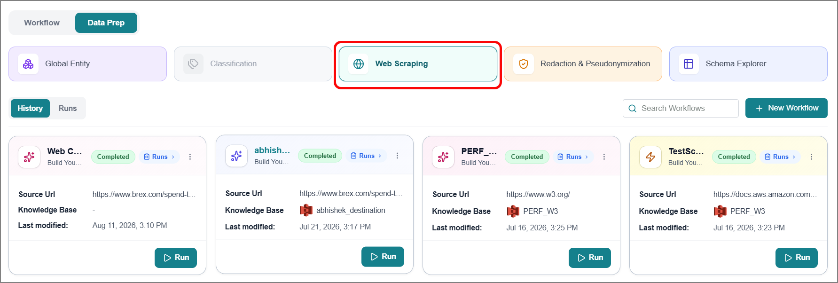Screen dimensions: 838x283
Task: Focus the Search Workflows field
Action: coord(681,109)
